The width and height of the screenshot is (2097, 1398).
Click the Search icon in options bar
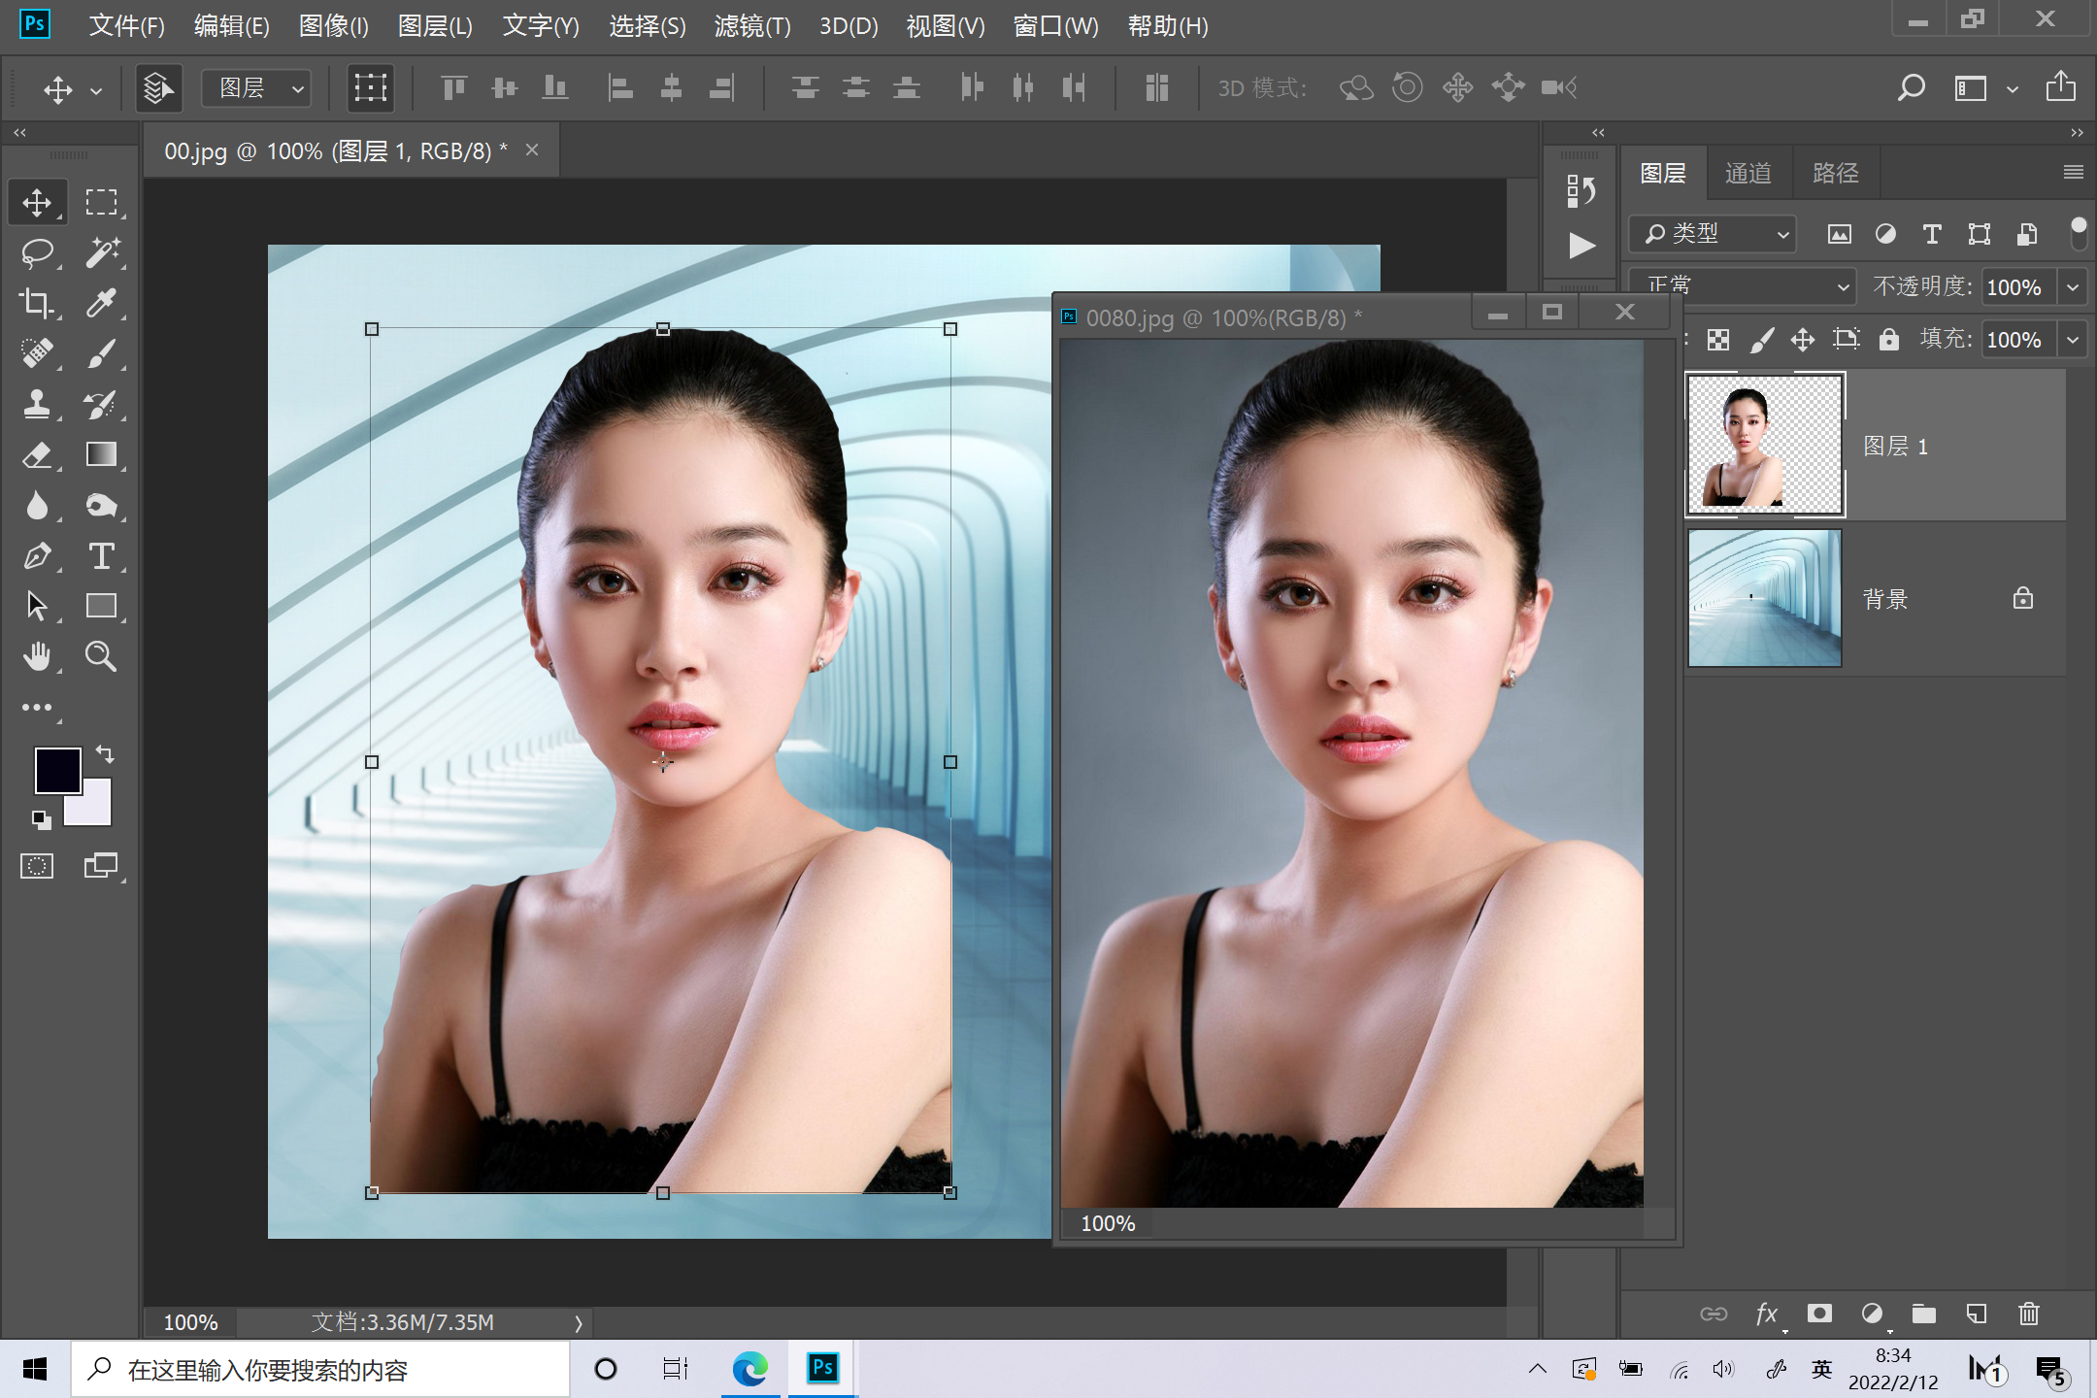(1911, 88)
